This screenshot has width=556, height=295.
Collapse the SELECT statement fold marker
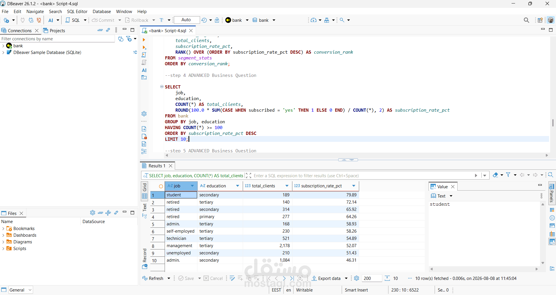click(162, 87)
